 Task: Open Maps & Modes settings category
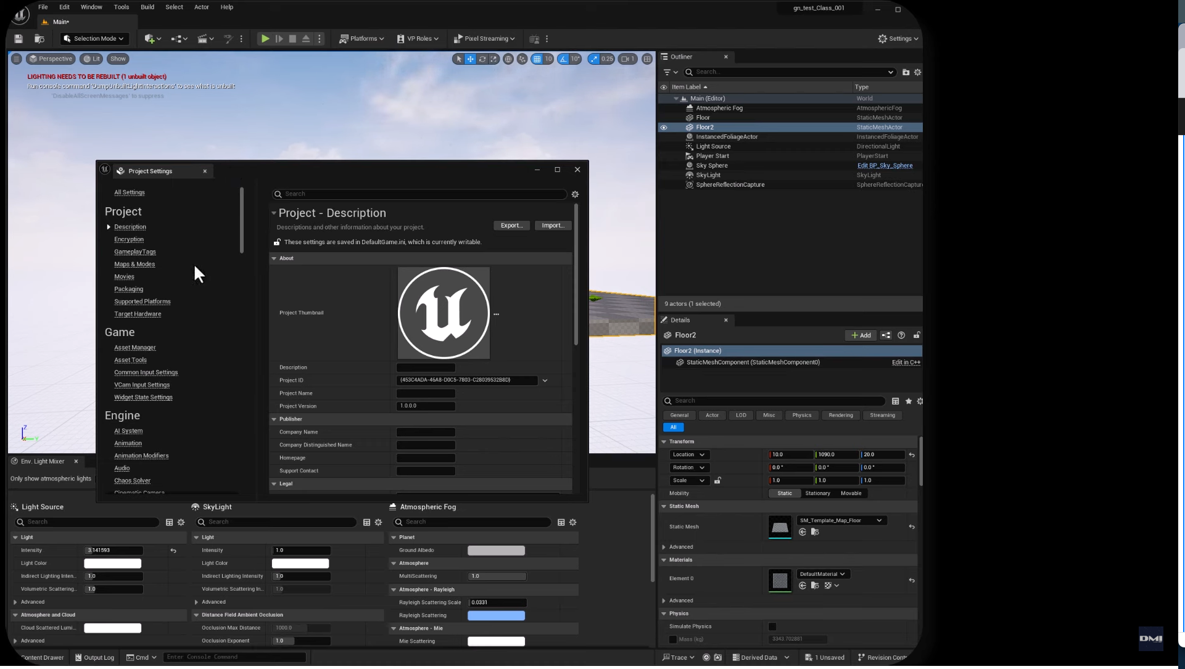coord(134,265)
